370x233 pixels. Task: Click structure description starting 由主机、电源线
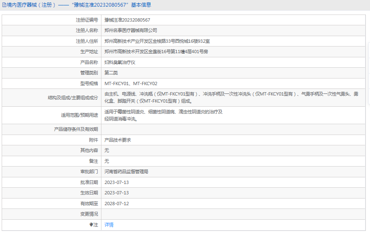click(x=232, y=98)
